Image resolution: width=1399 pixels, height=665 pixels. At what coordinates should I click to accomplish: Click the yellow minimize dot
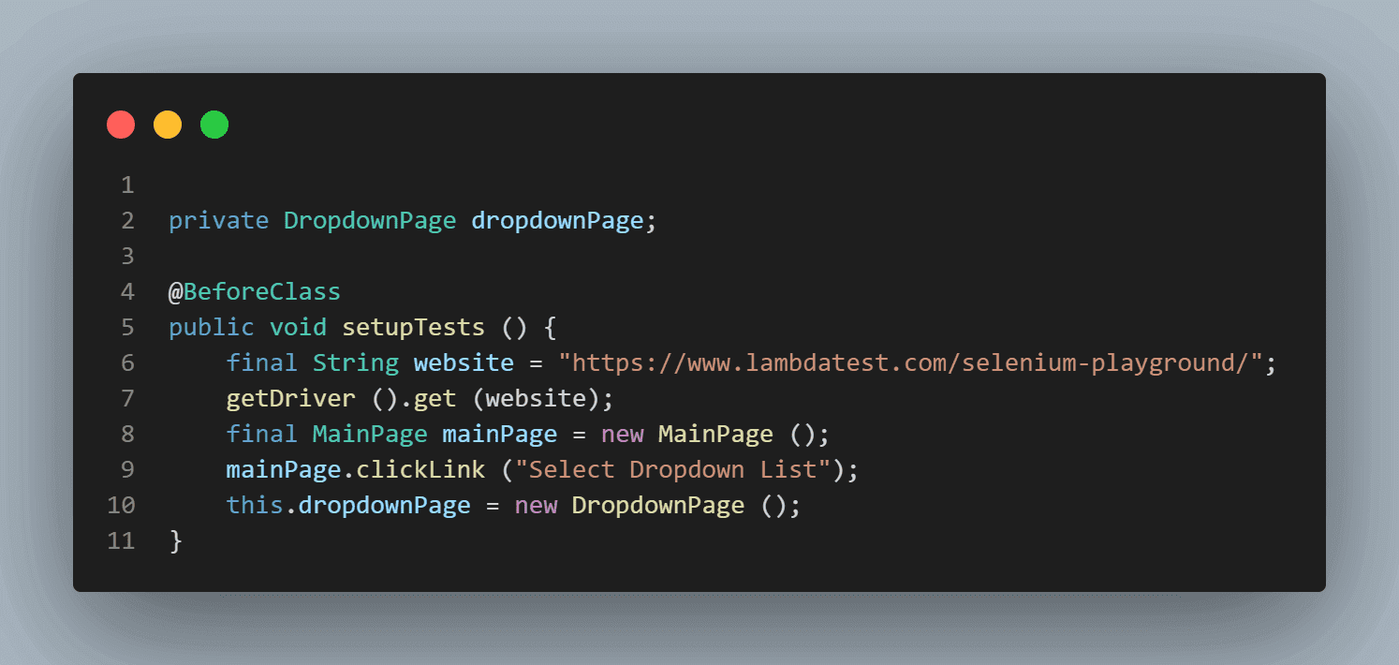(x=168, y=125)
